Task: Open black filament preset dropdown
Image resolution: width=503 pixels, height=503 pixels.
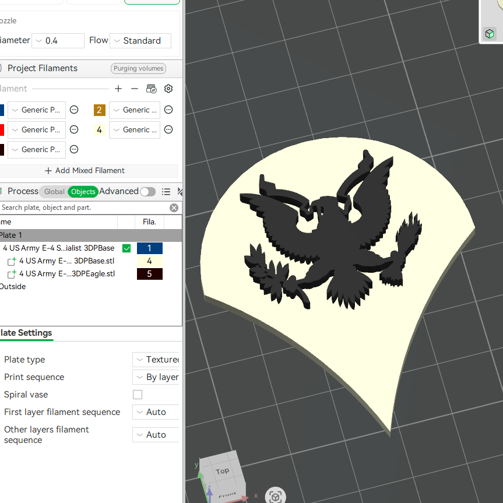Action: click(x=37, y=150)
